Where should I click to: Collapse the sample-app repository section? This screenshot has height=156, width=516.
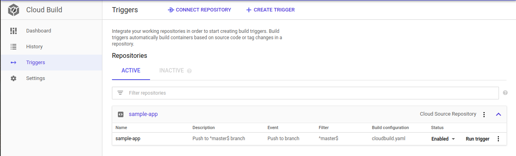pos(499,114)
